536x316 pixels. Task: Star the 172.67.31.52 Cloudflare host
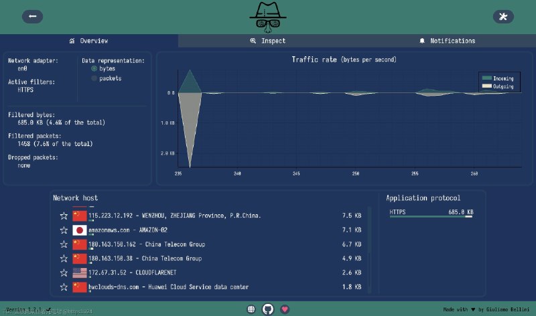click(64, 272)
